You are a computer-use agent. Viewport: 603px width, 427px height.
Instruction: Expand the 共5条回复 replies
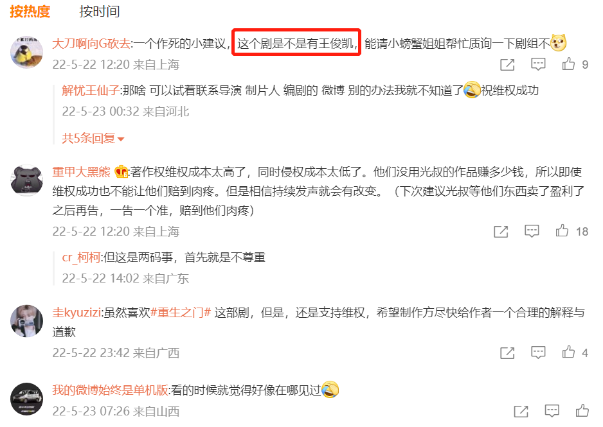[93, 138]
